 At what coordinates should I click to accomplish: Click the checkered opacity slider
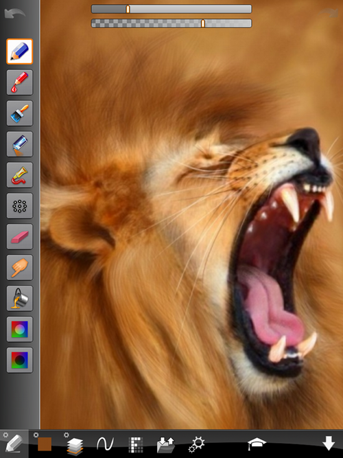(171, 23)
